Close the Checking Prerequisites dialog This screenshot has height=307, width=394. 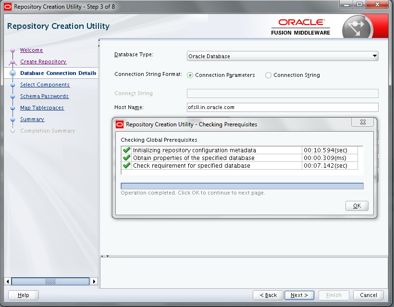pos(363,122)
